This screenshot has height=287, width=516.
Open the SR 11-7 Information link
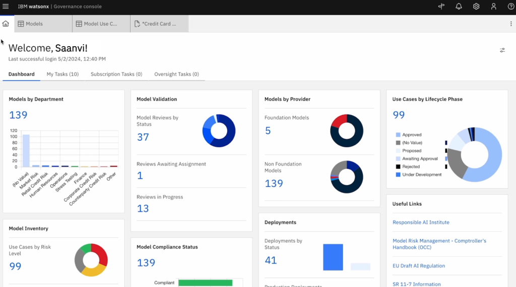[x=416, y=284]
